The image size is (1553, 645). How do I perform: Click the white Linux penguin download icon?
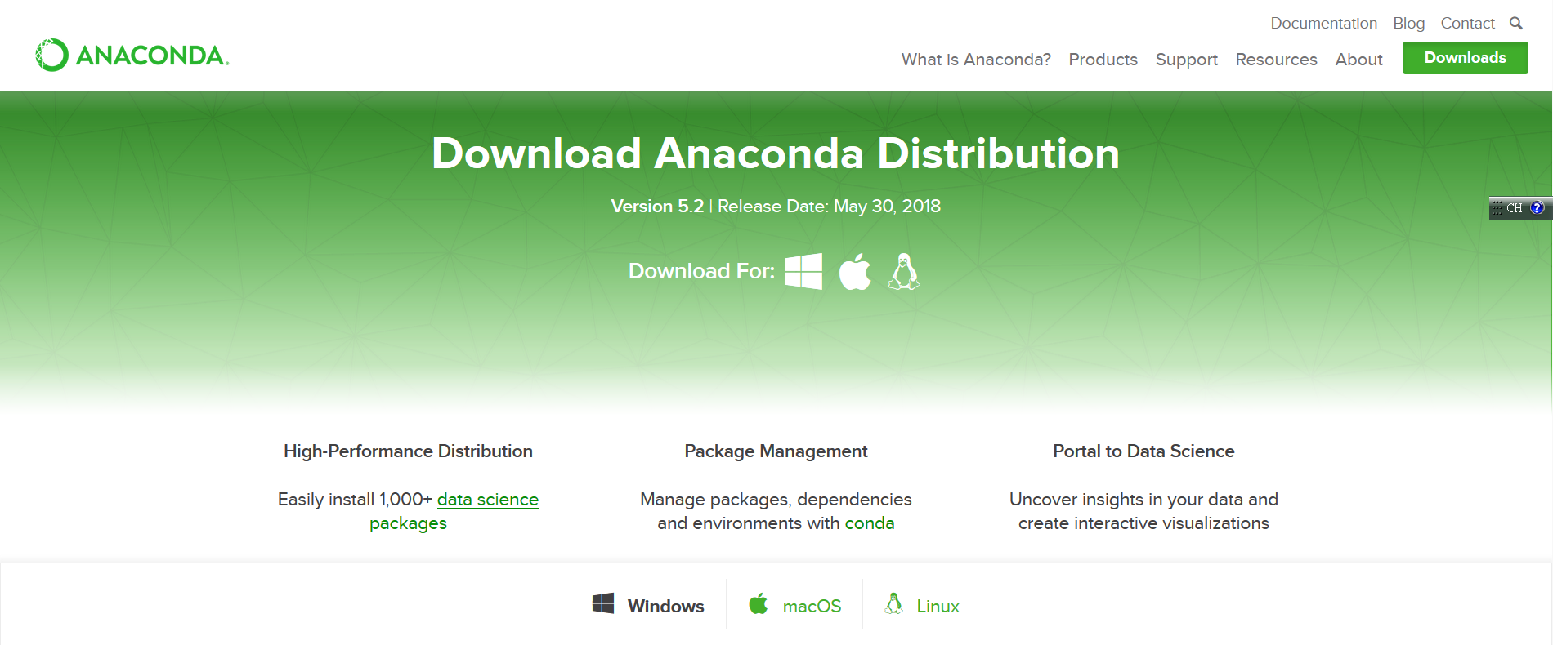click(903, 271)
